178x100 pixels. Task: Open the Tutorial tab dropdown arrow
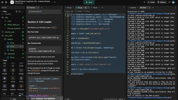tap(36, 7)
